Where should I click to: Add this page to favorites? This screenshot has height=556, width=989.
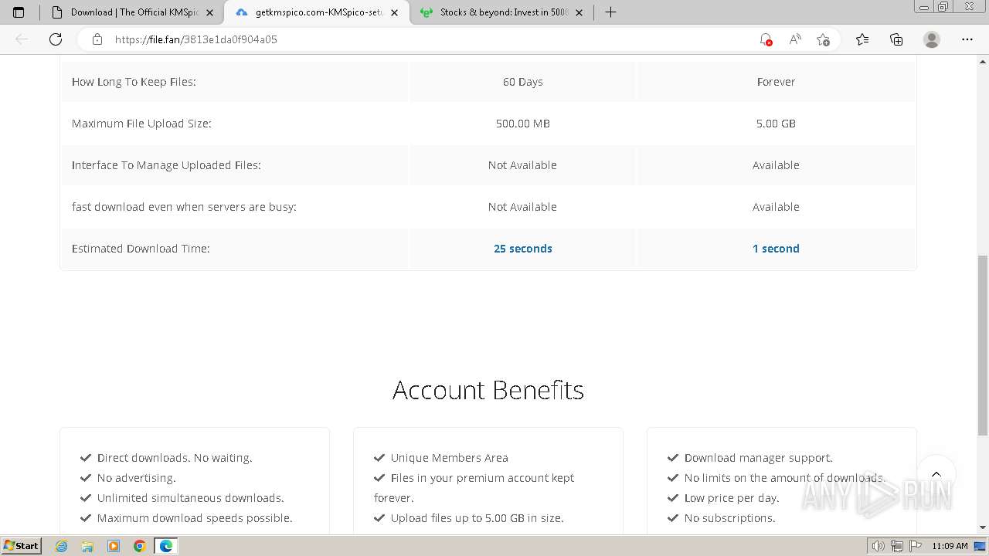click(x=823, y=39)
